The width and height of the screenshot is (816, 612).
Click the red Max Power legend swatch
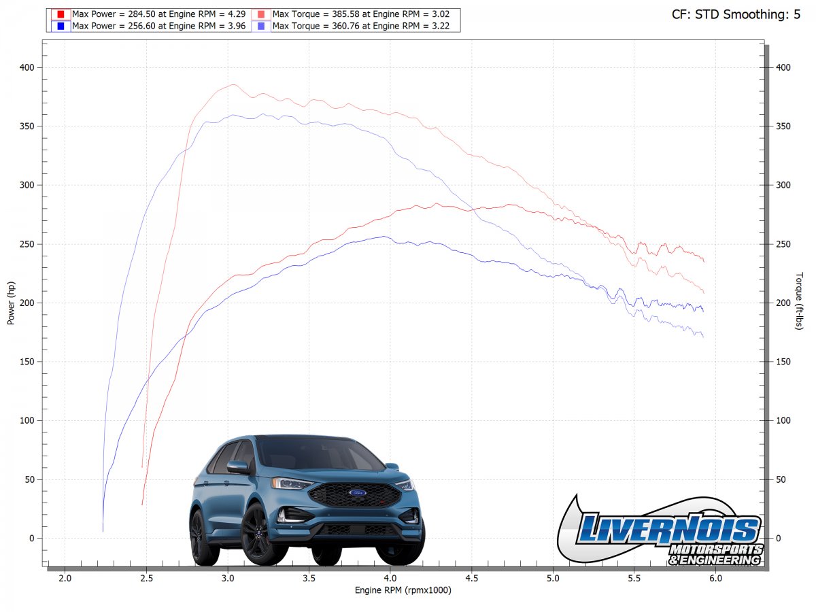point(61,14)
